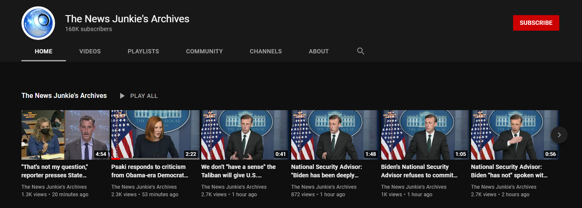The width and height of the screenshot is (582, 208).
Task: Open the thumbnail with 1:05 duration
Action: click(425, 135)
